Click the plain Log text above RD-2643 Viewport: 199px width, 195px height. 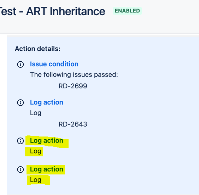click(x=36, y=113)
